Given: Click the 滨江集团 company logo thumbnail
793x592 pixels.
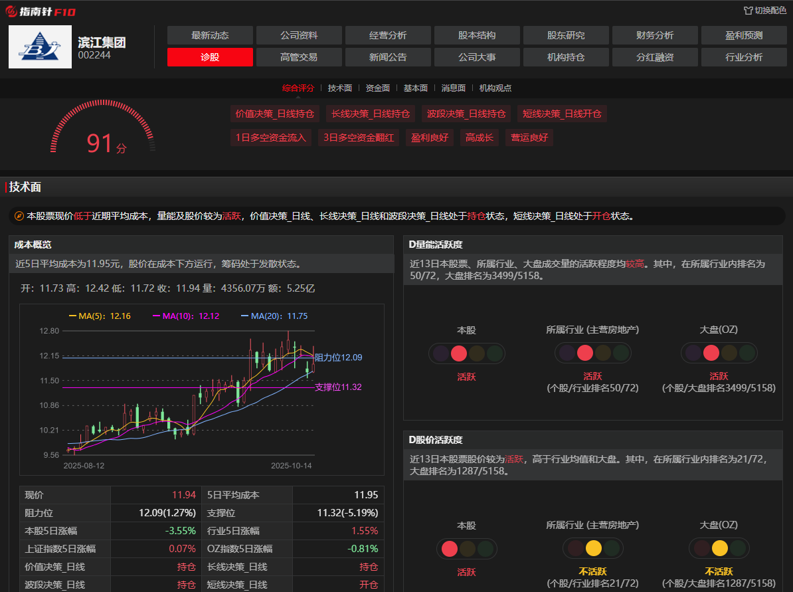Looking at the screenshot, I should click(x=40, y=47).
